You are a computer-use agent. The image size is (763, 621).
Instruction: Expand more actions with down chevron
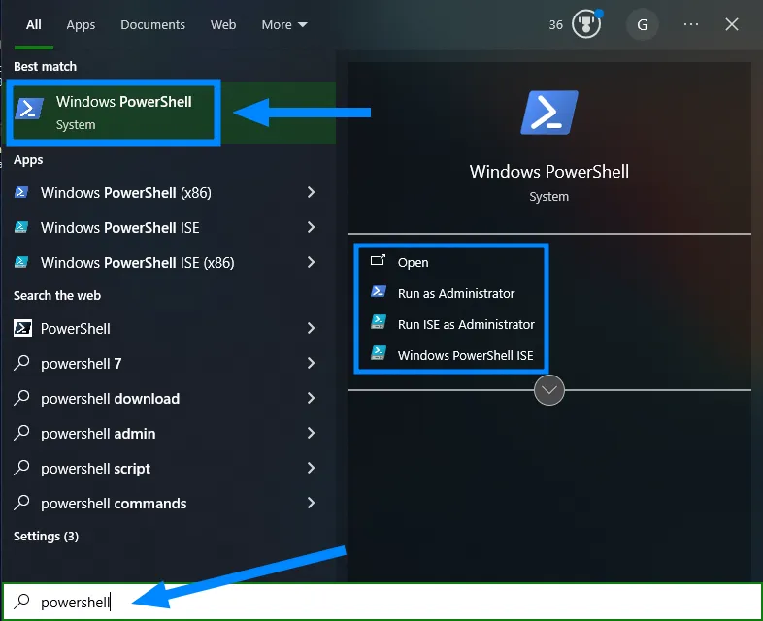[x=548, y=390]
